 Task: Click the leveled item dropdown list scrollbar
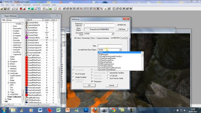[x=142, y=61]
